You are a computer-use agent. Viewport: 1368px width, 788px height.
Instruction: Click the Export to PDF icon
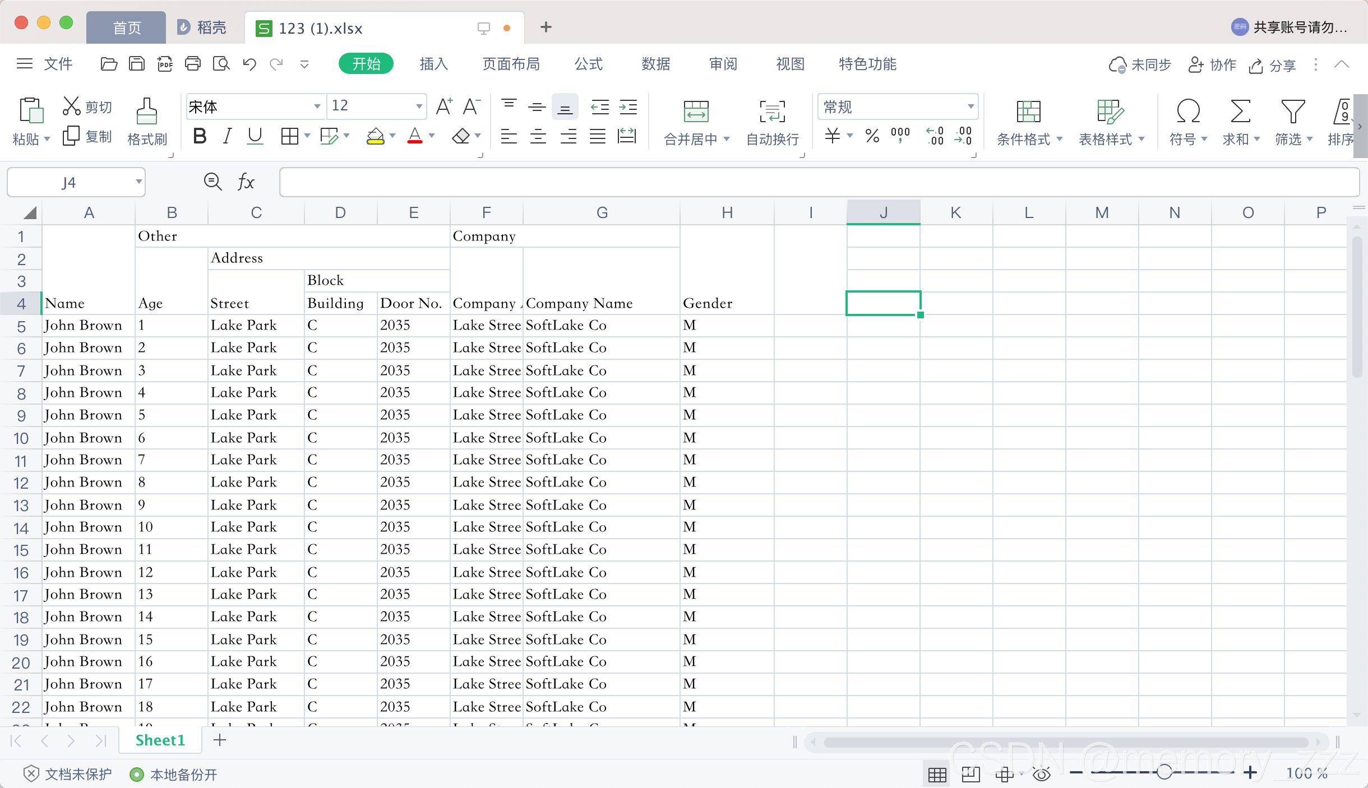click(165, 64)
